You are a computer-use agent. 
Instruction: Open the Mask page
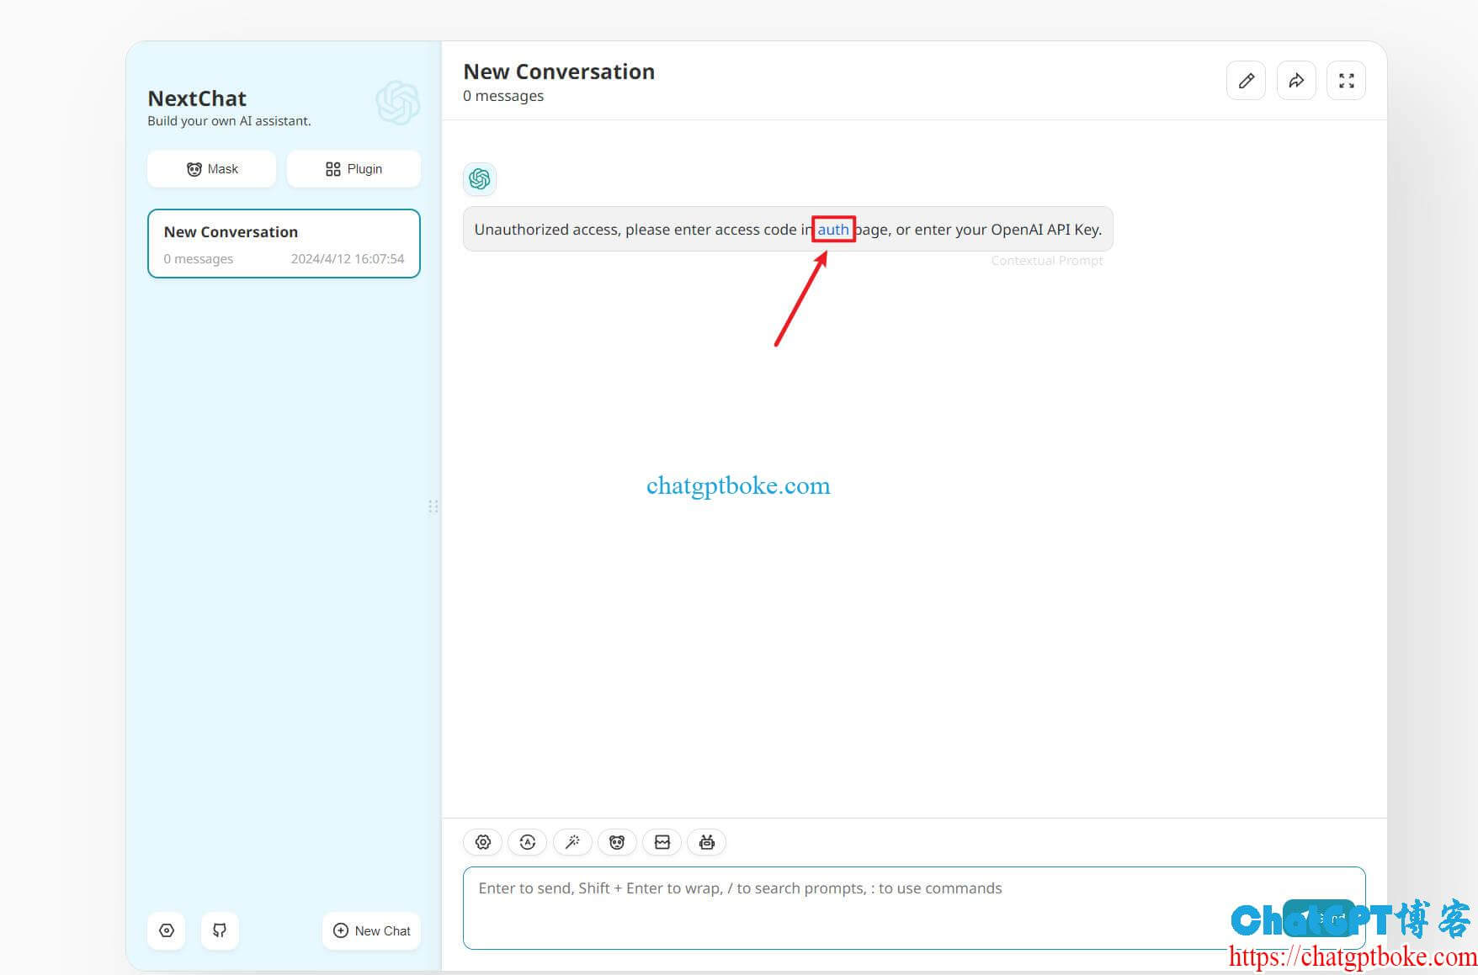click(211, 169)
